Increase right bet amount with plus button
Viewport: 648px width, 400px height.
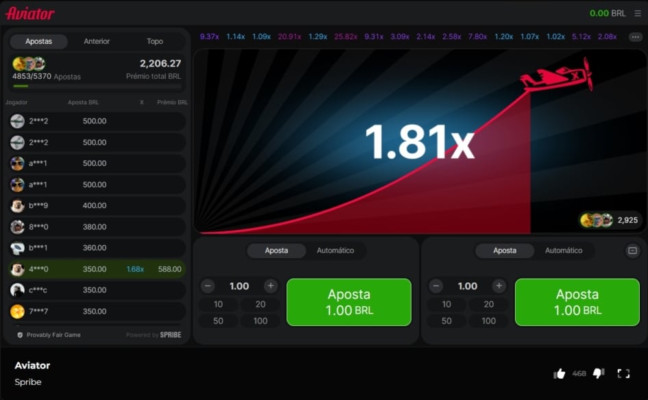499,286
